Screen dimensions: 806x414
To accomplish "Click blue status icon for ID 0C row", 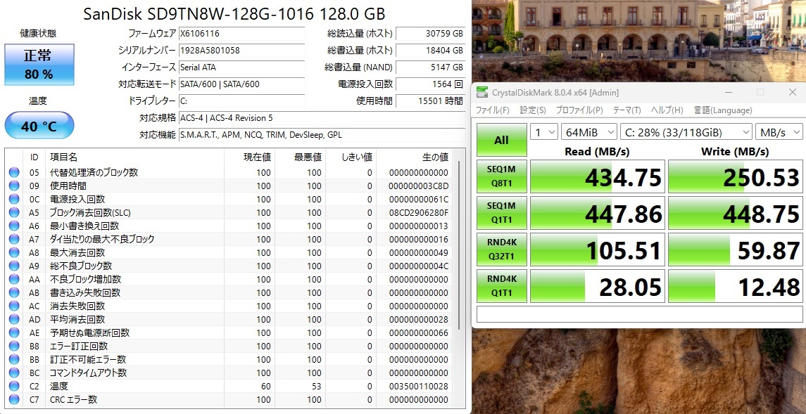I will coord(14,199).
